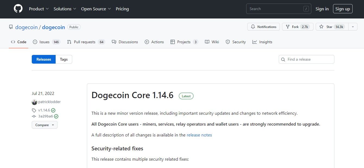Open the Open Source menu
The image size is (364, 168).
coord(96,9)
